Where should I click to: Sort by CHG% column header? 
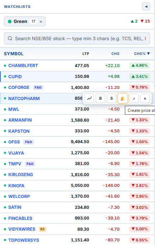click(x=142, y=54)
